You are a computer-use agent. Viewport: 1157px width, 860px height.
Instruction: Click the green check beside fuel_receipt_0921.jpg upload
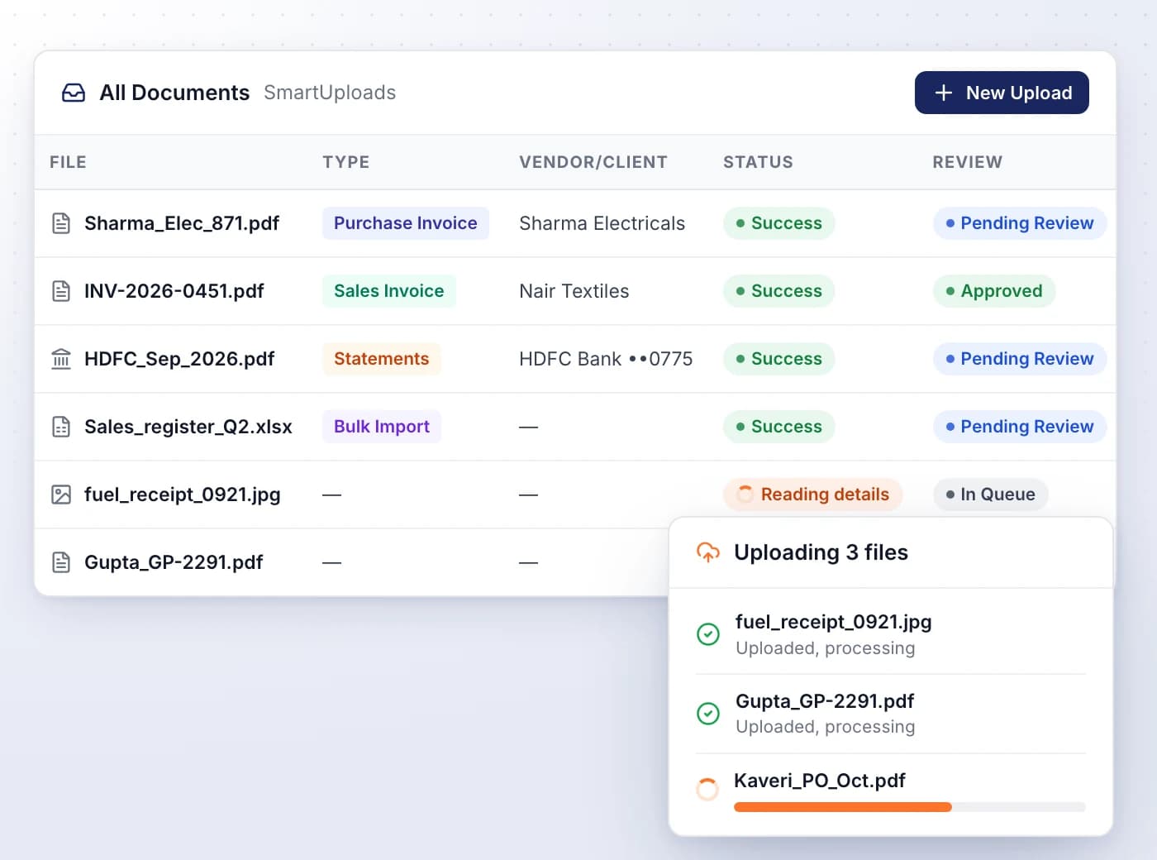pyautogui.click(x=708, y=634)
